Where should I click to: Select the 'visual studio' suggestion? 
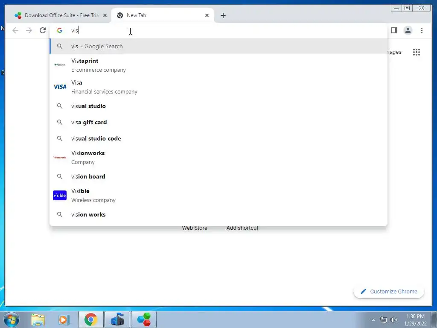click(218, 106)
